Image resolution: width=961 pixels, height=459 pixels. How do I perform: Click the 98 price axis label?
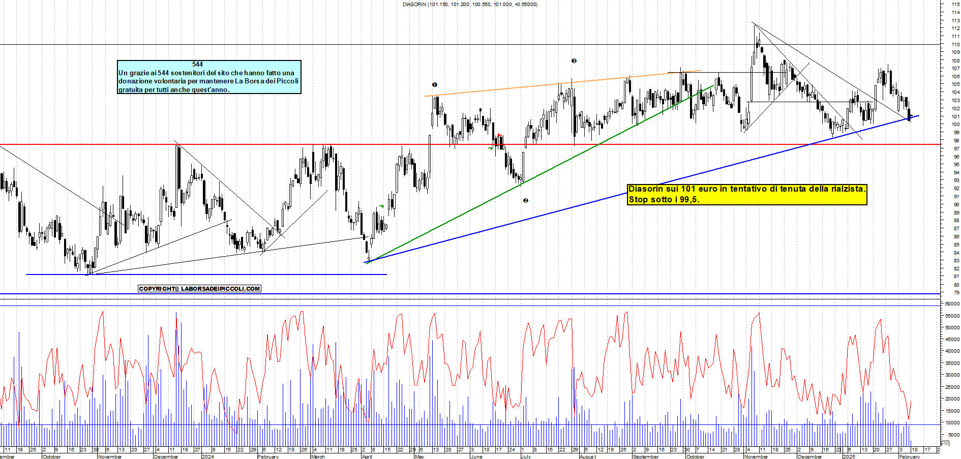click(x=957, y=140)
